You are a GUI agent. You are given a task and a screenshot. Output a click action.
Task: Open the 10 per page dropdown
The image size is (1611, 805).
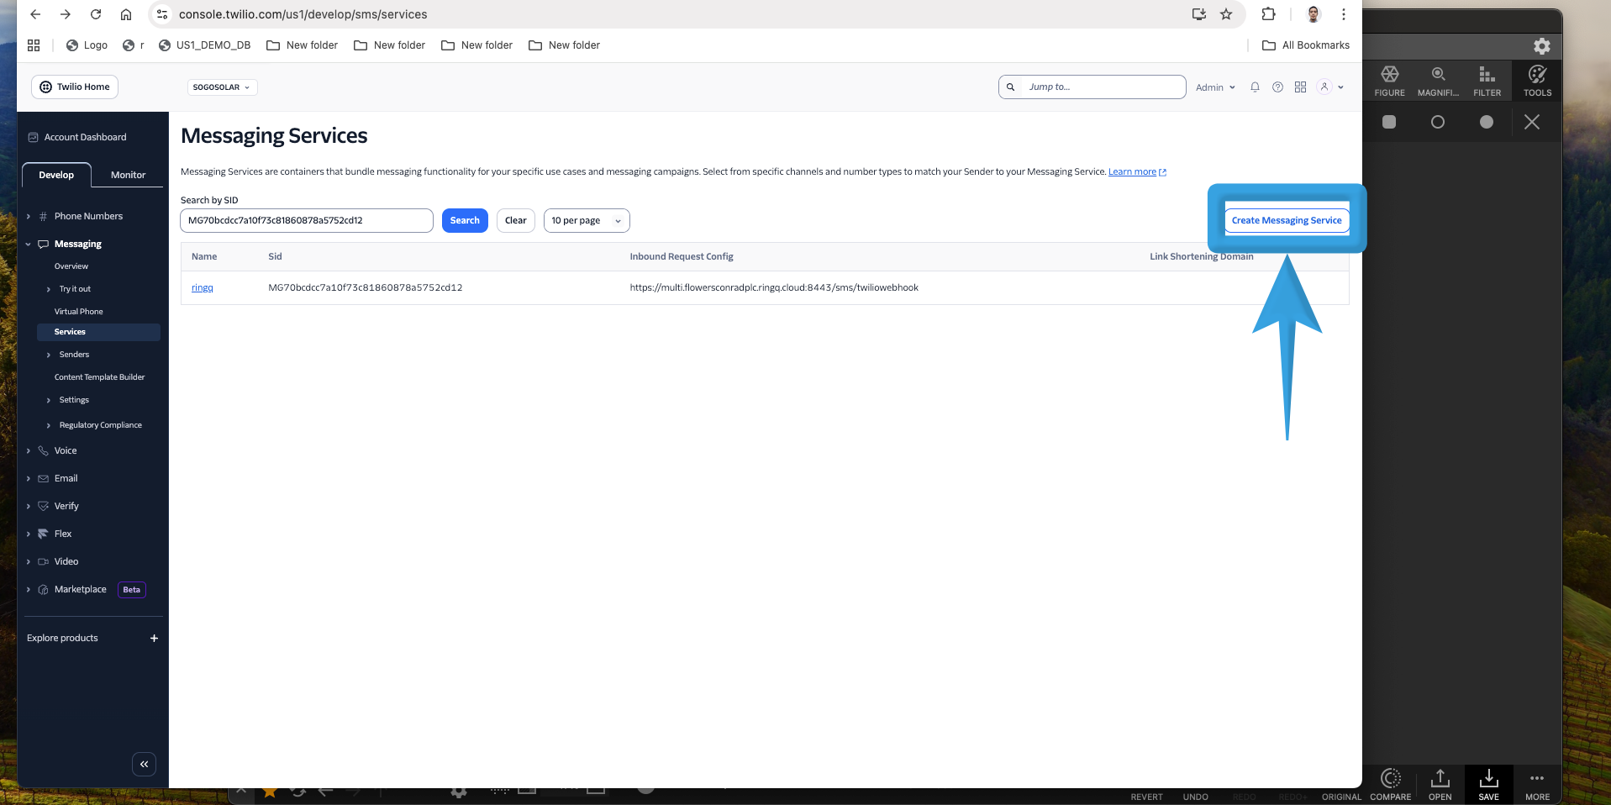(x=587, y=221)
